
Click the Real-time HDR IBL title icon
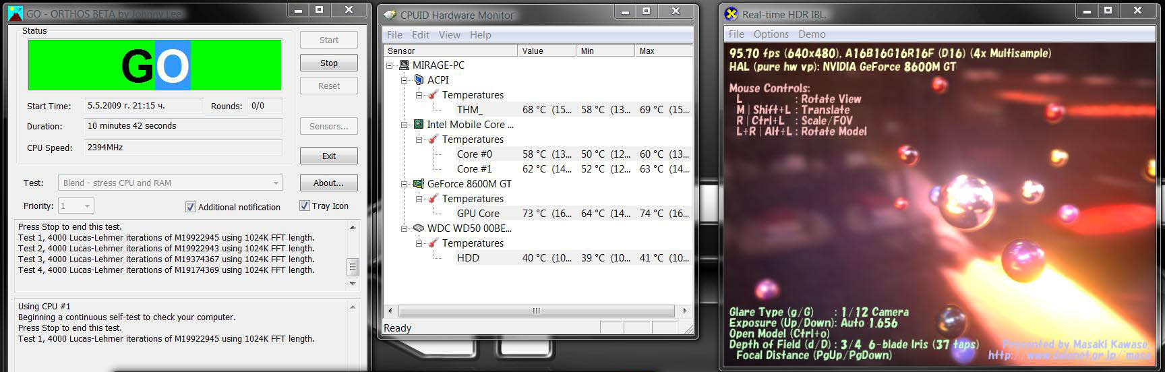[731, 13]
